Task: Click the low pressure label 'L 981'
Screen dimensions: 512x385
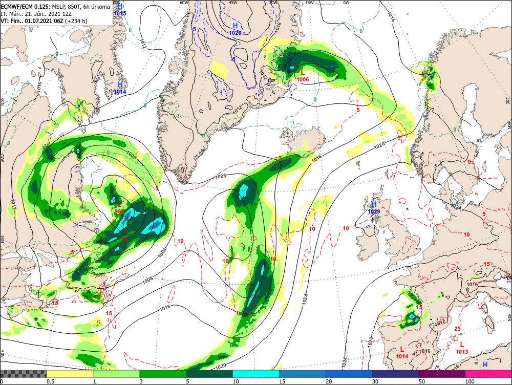Action: tap(119, 207)
